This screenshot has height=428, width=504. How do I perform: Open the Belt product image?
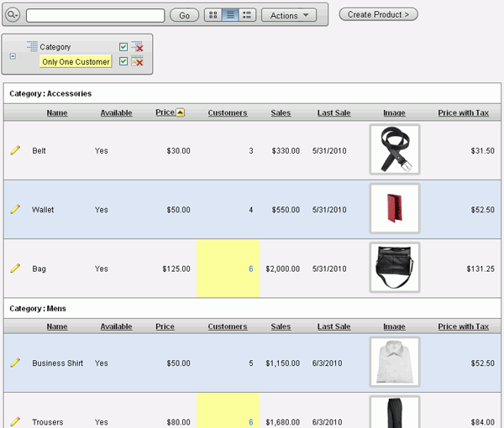[x=395, y=149]
